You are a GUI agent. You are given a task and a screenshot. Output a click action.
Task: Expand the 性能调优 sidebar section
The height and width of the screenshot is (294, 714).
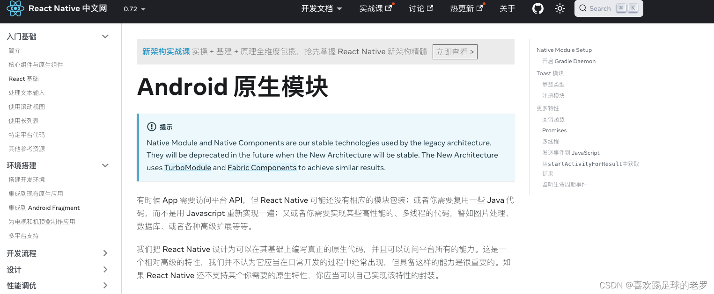[x=58, y=286]
